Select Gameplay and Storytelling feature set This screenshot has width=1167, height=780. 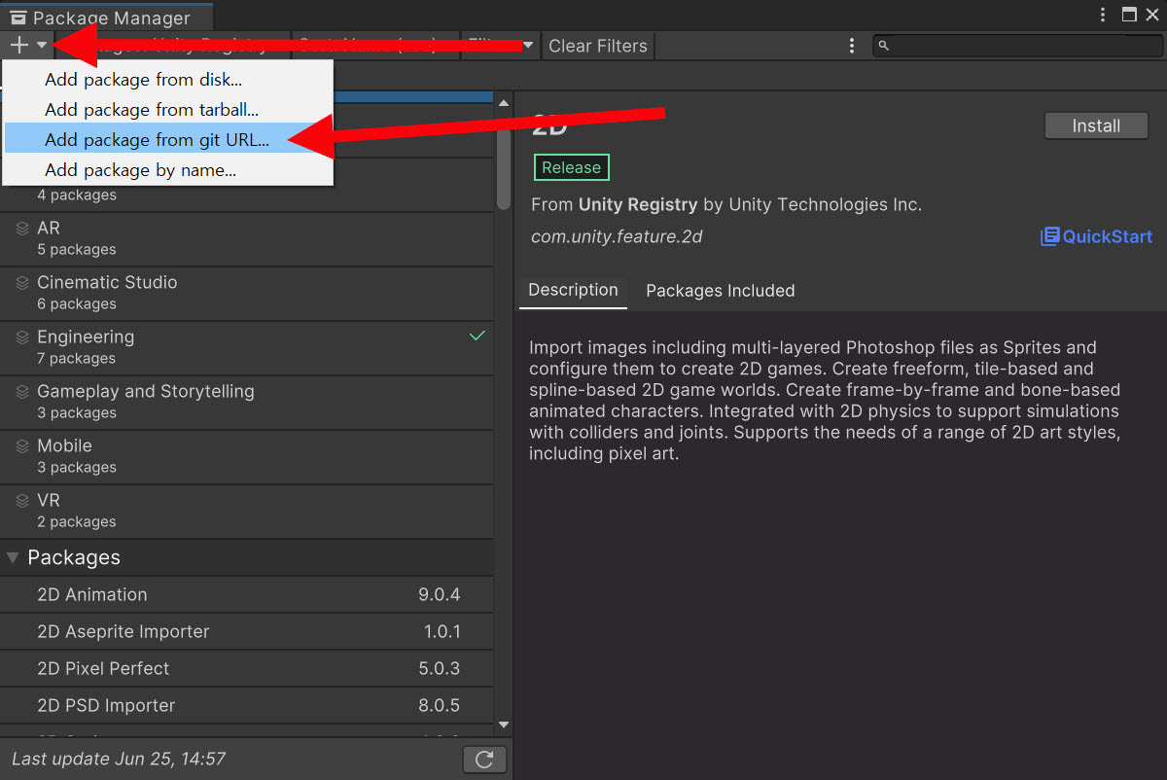pyautogui.click(x=247, y=403)
